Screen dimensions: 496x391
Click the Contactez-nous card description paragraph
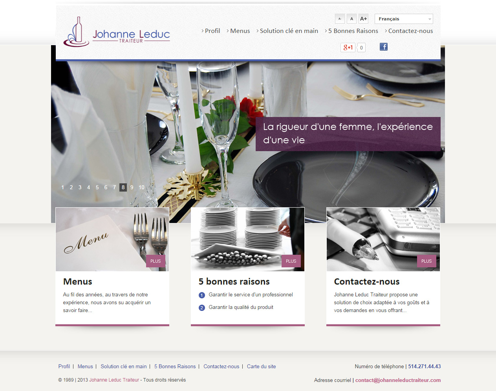pyautogui.click(x=382, y=303)
